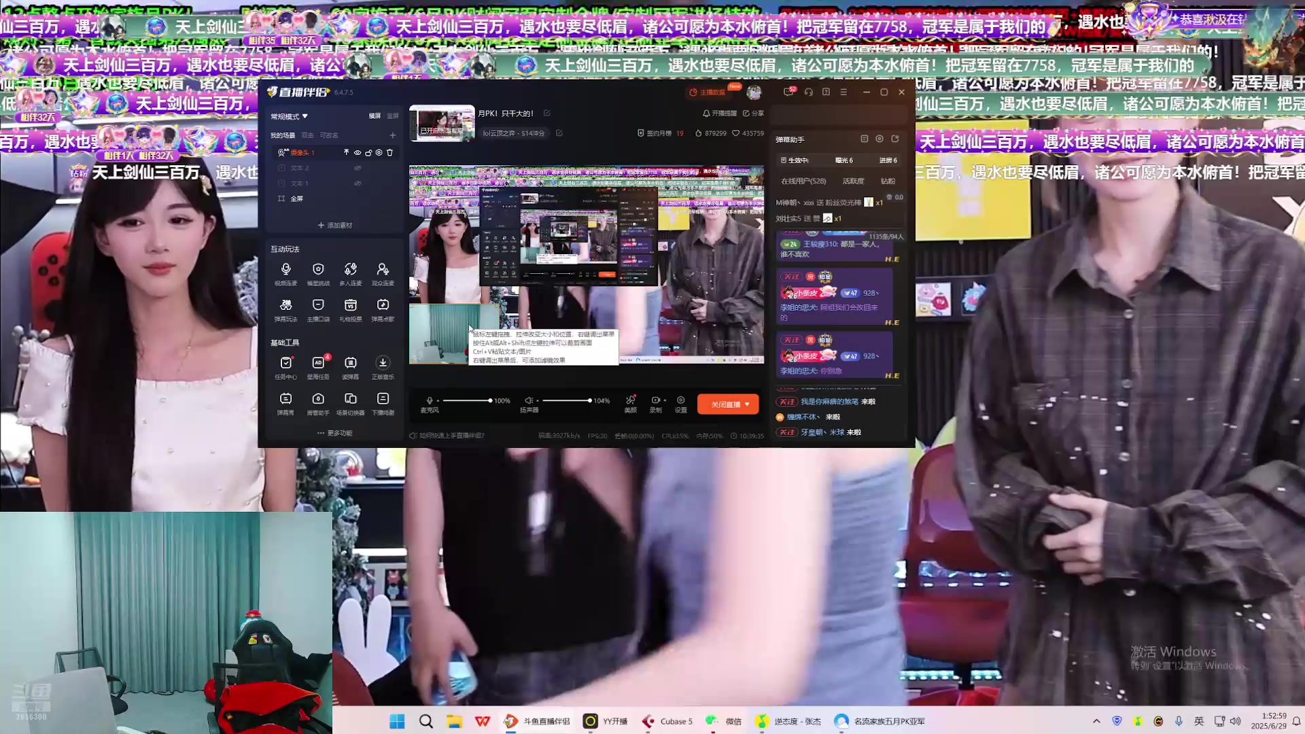
Task: Open Windows Start menu
Action: [x=397, y=721]
